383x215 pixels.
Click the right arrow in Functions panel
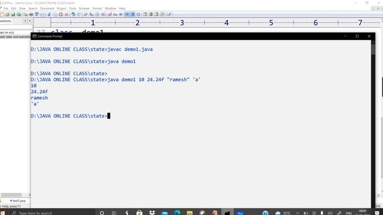(29, 21)
